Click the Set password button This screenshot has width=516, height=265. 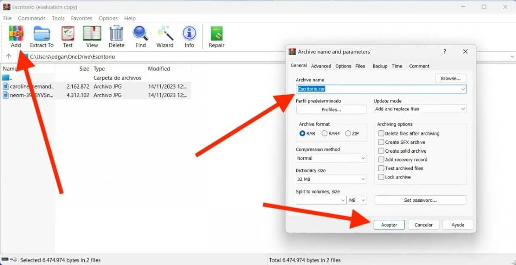pyautogui.click(x=420, y=200)
